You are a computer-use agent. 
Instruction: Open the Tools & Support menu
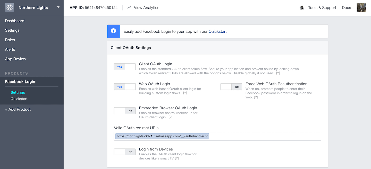pyautogui.click(x=322, y=8)
